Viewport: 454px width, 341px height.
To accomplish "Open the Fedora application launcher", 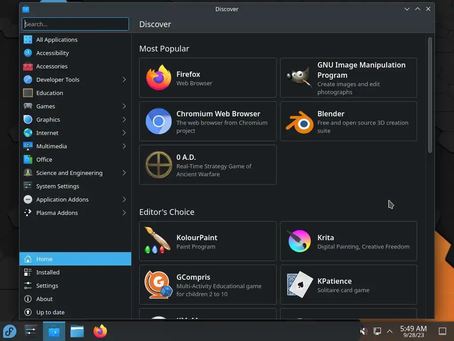I will [x=10, y=331].
